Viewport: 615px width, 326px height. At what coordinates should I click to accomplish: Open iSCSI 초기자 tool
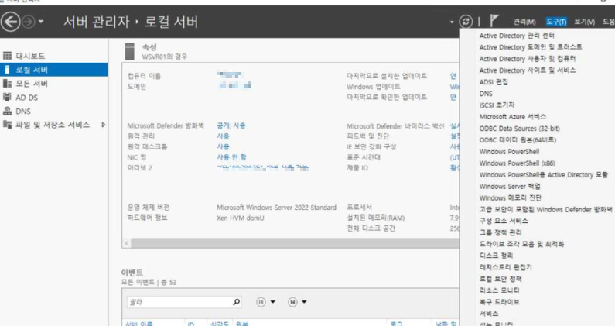[x=497, y=105]
